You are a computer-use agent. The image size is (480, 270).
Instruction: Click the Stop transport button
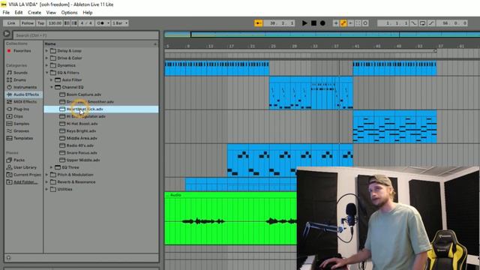coord(313,23)
